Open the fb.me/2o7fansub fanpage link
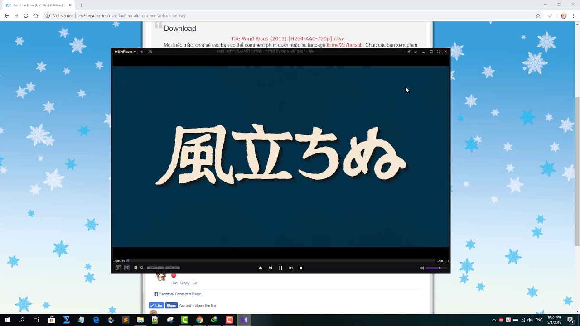 (x=344, y=45)
